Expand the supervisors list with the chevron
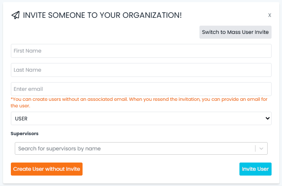This screenshot has height=186, width=282. pos(261,149)
